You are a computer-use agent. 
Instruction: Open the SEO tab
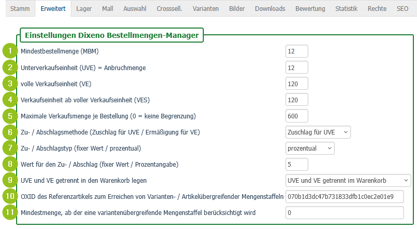click(x=402, y=8)
